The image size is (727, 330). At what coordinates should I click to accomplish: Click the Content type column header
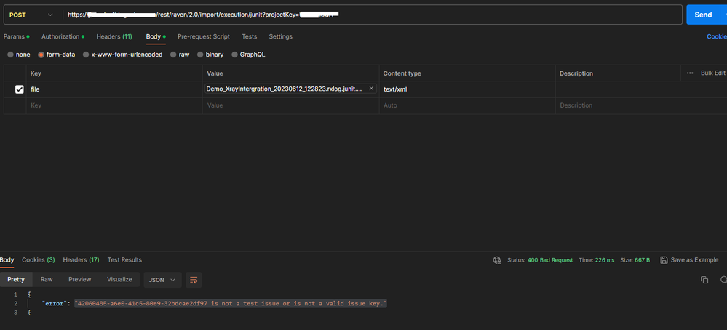tap(402, 73)
